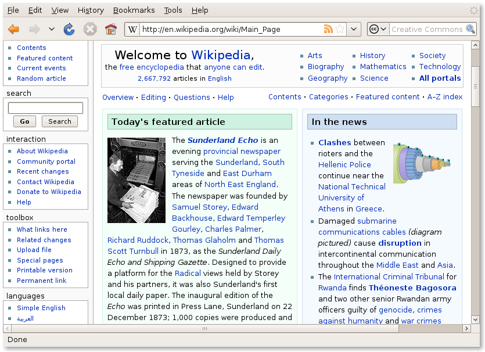Click the horizontal scrollbar thumb
Viewport: 485px width, 352px height.
coord(205,328)
